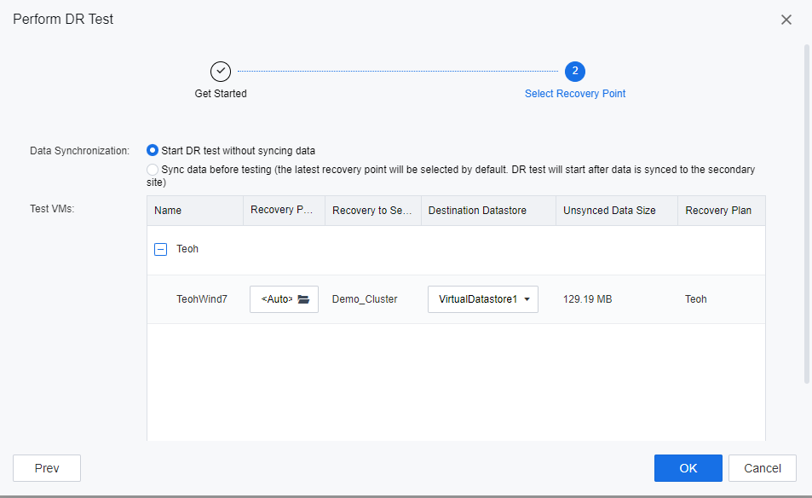Click the Name column header
The height and width of the screenshot is (498, 812).
pos(168,211)
